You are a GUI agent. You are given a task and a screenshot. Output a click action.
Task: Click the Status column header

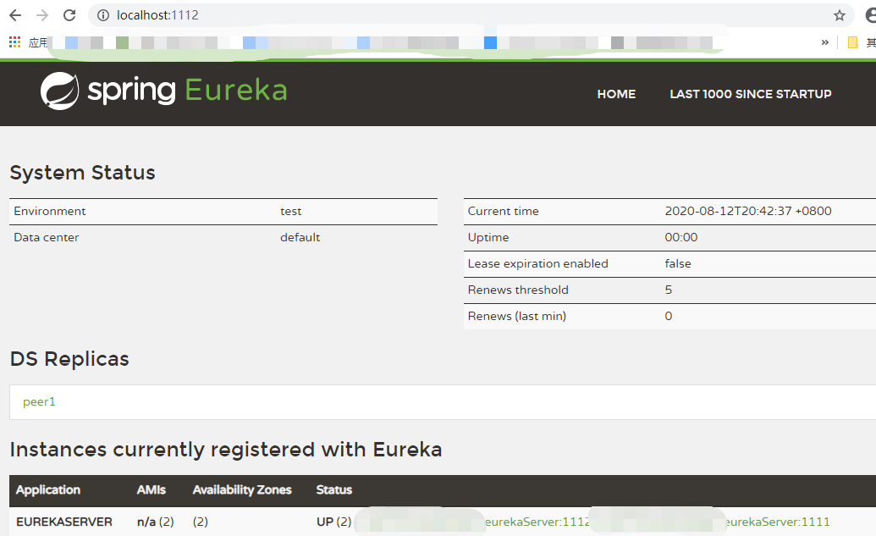point(334,490)
